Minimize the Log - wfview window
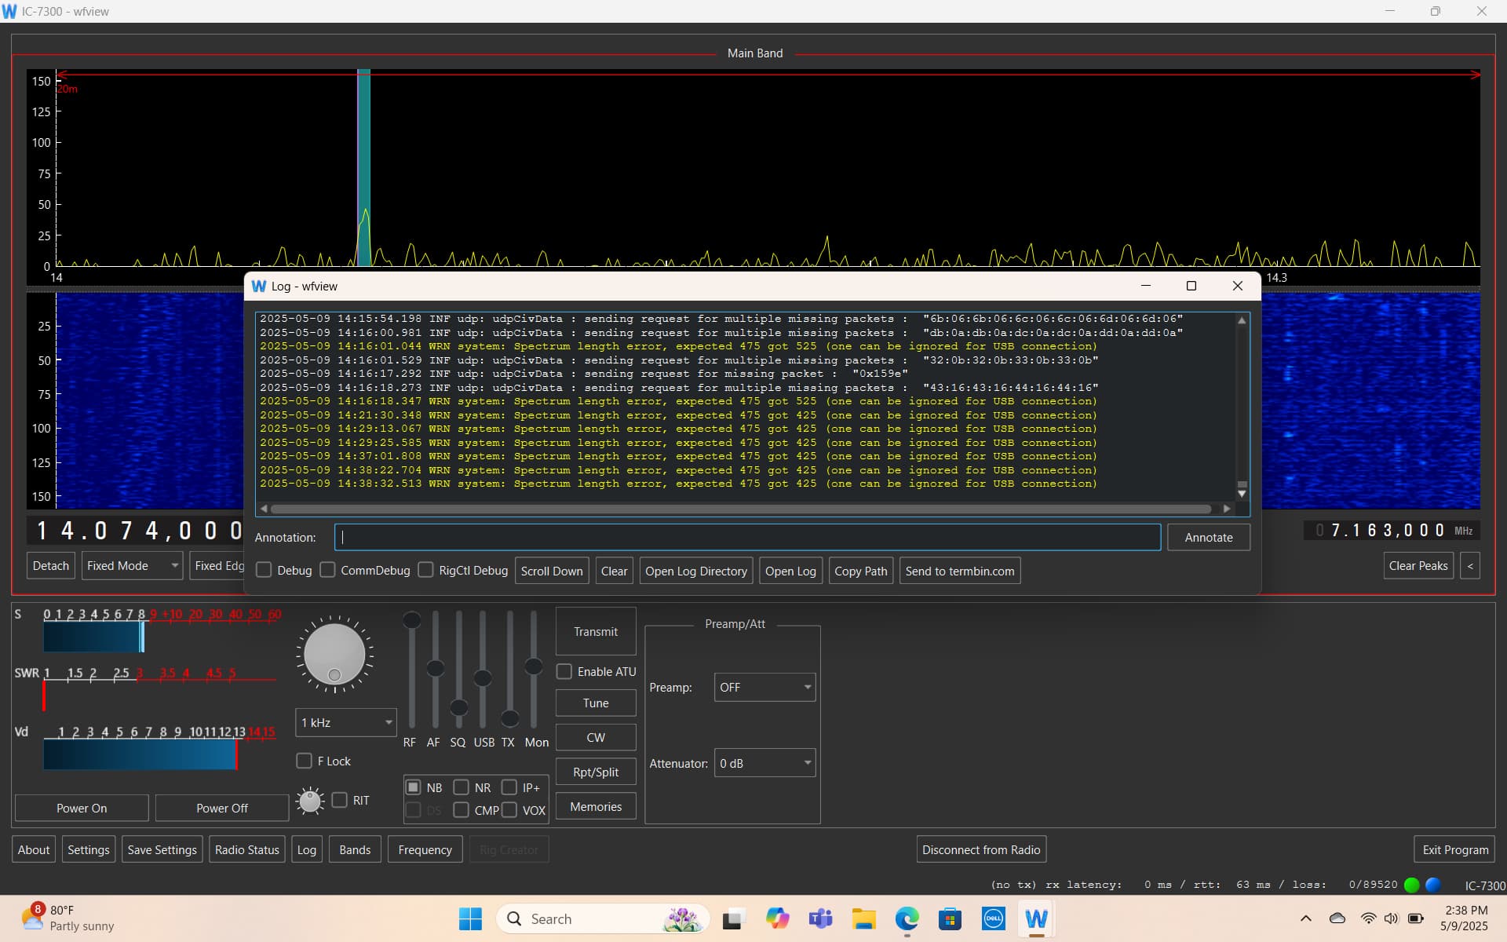The width and height of the screenshot is (1507, 942). [x=1146, y=286]
